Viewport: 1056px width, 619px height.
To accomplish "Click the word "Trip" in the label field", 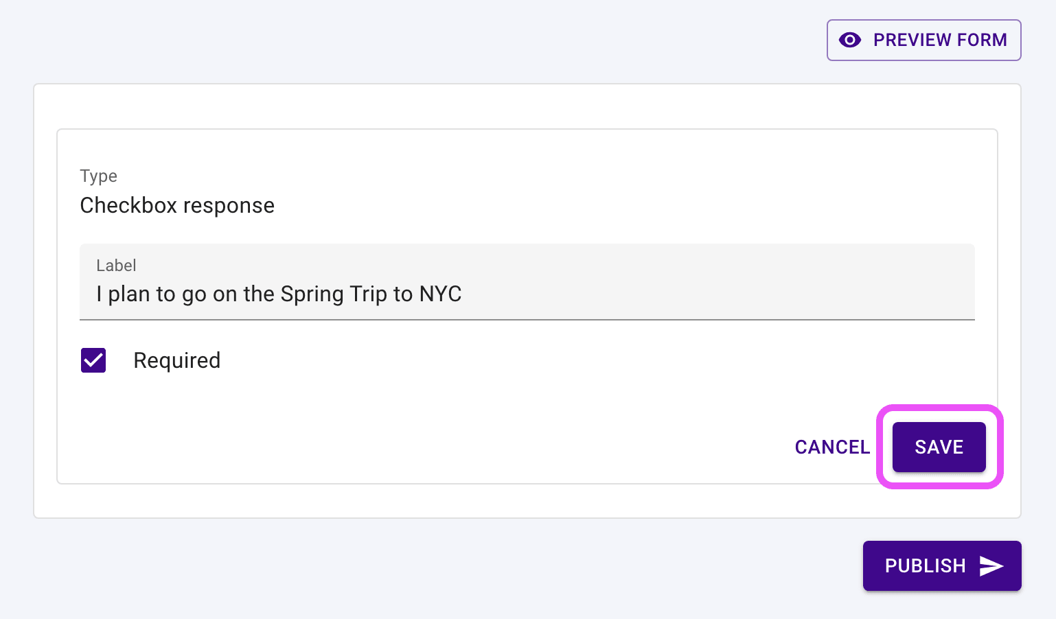I will (369, 294).
